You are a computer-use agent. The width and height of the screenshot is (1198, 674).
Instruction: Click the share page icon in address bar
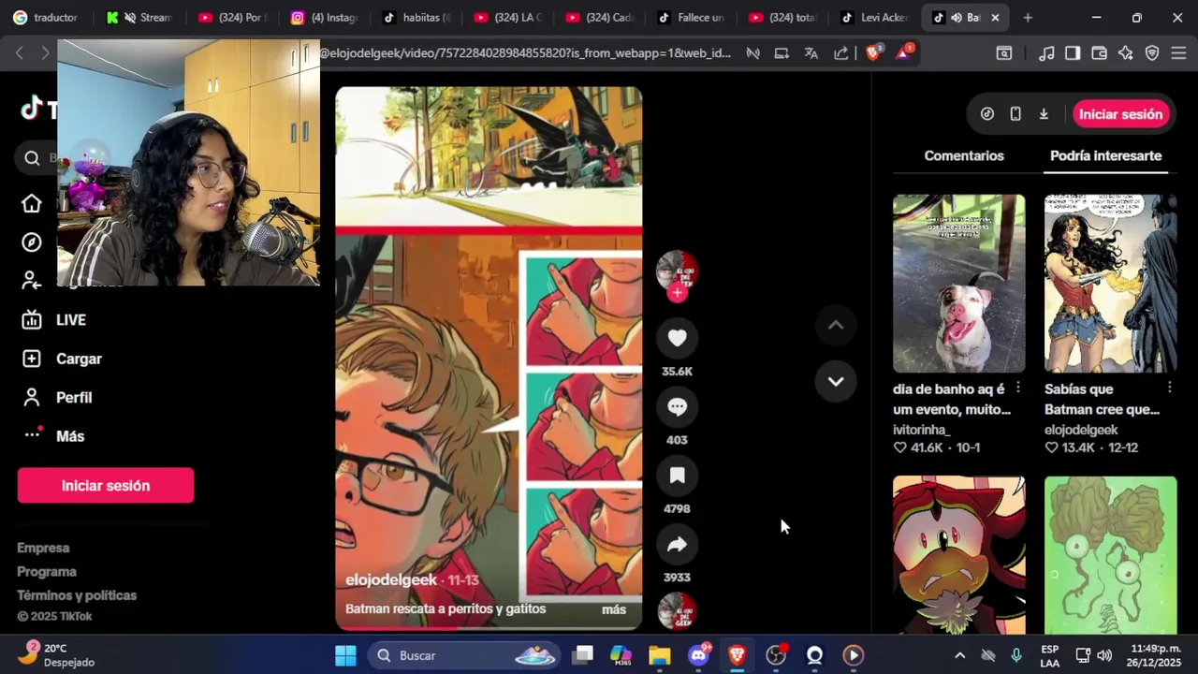pos(840,53)
